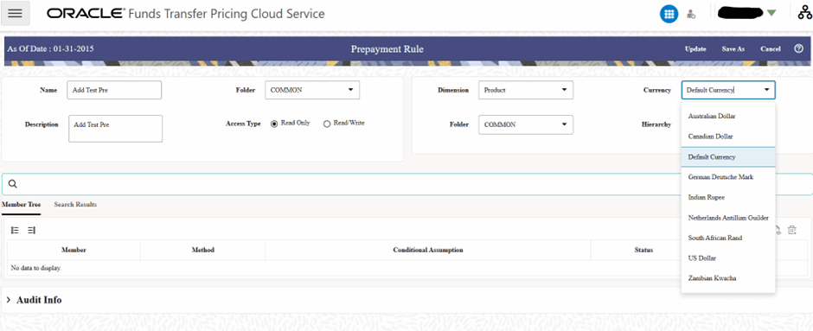
Task: Switch to the Search Results tab
Action: (75, 205)
